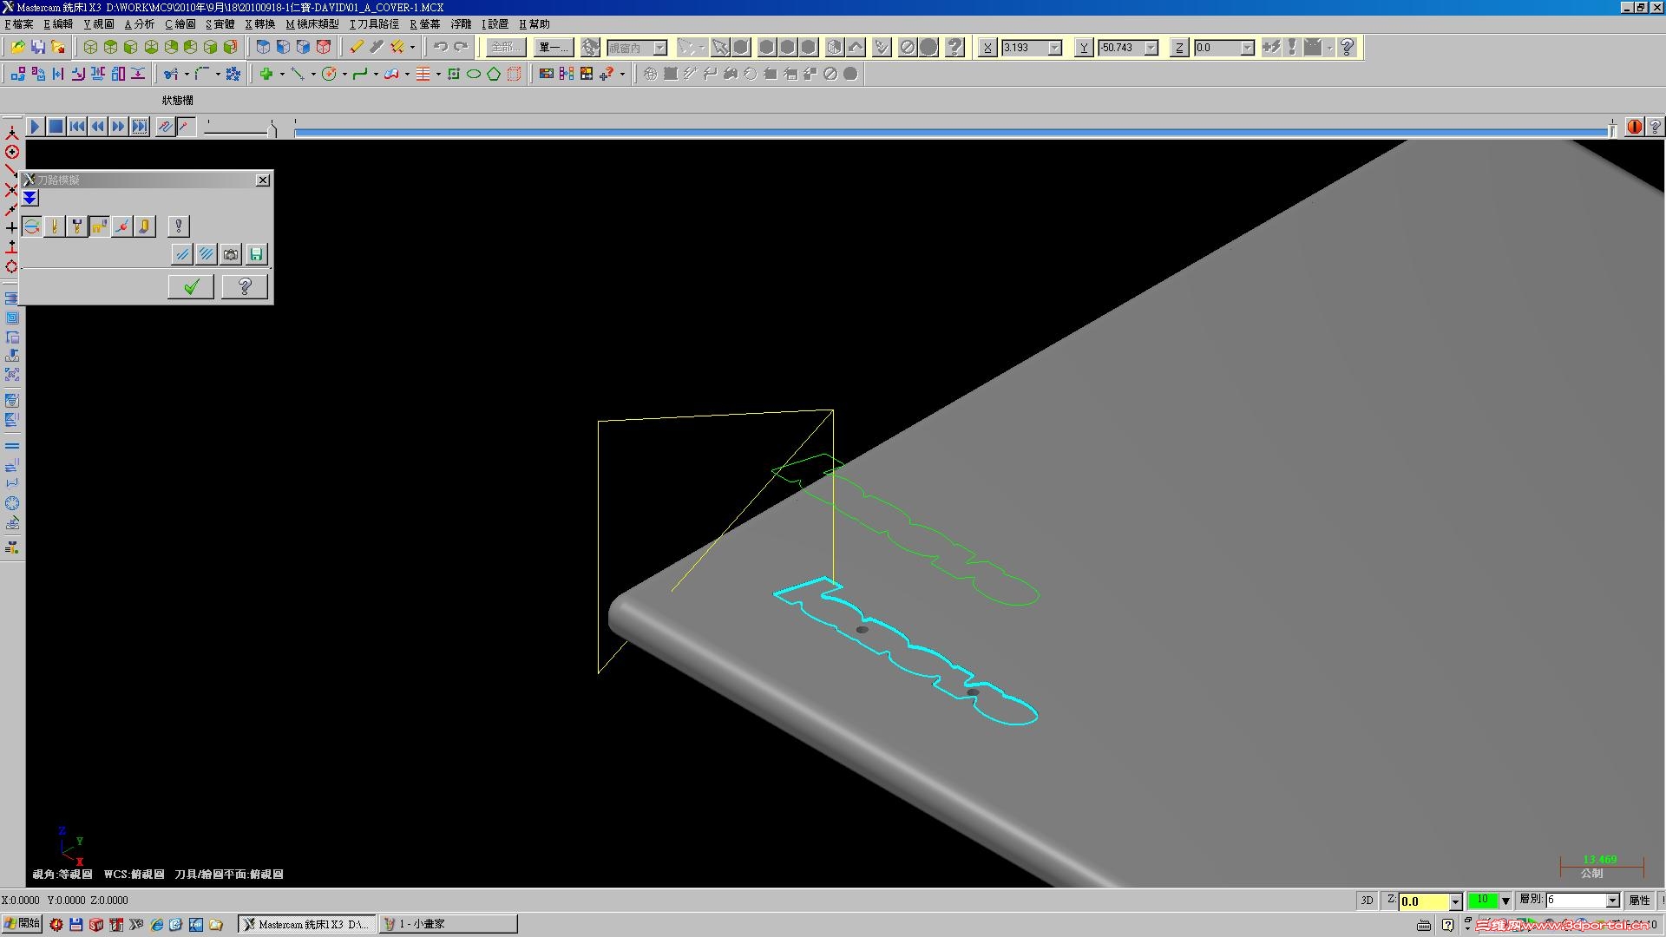
Task: Step forward in toolpath simulation
Action: [118, 127]
